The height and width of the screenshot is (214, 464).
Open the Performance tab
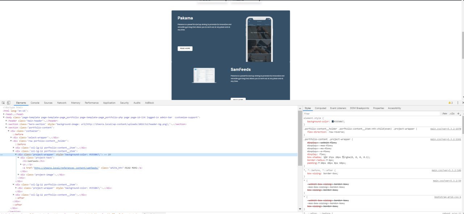92,103
